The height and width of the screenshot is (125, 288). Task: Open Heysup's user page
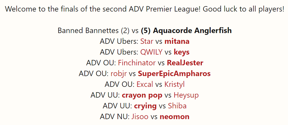(186, 96)
